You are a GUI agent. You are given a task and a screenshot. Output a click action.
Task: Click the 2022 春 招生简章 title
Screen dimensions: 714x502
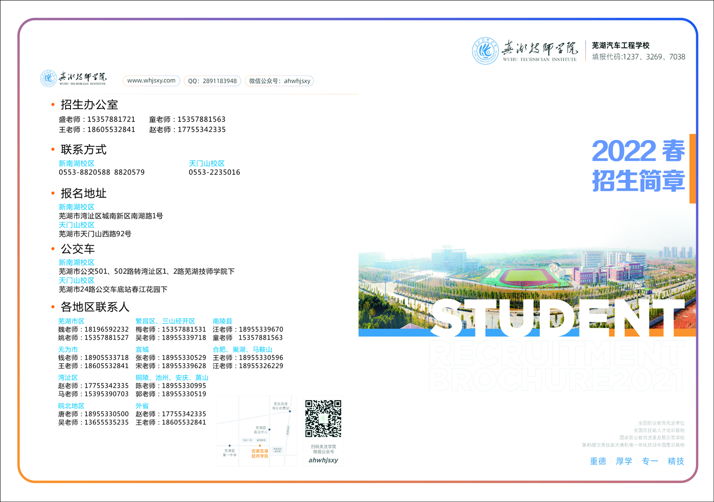coord(638,166)
